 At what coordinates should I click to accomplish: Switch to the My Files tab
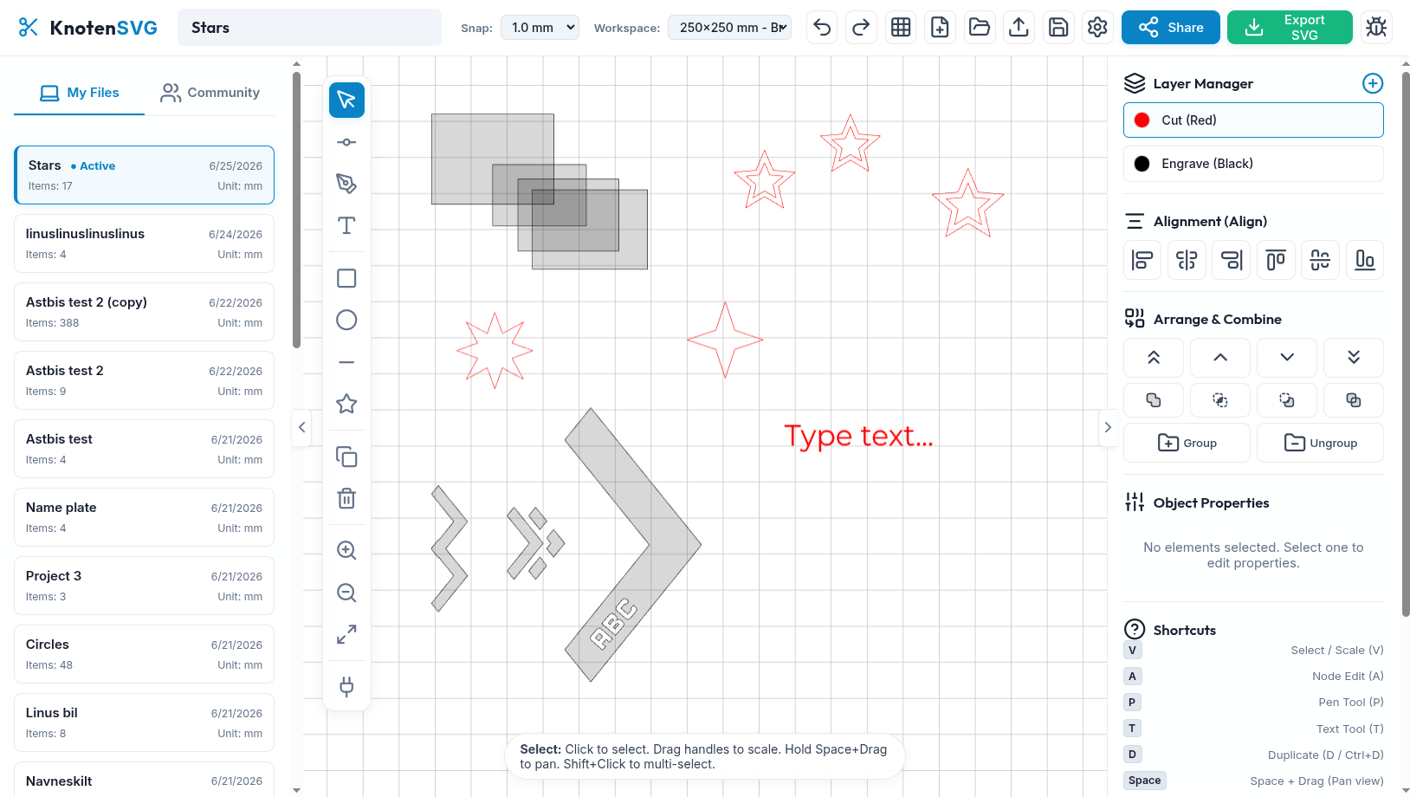tap(80, 93)
